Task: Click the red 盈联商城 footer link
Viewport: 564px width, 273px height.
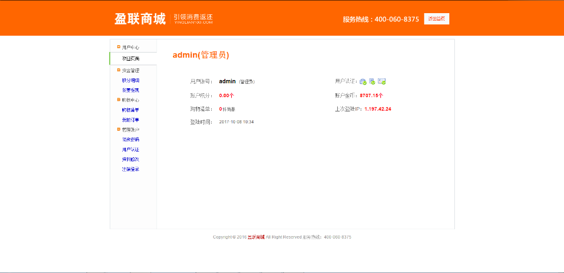Action: click(256, 237)
